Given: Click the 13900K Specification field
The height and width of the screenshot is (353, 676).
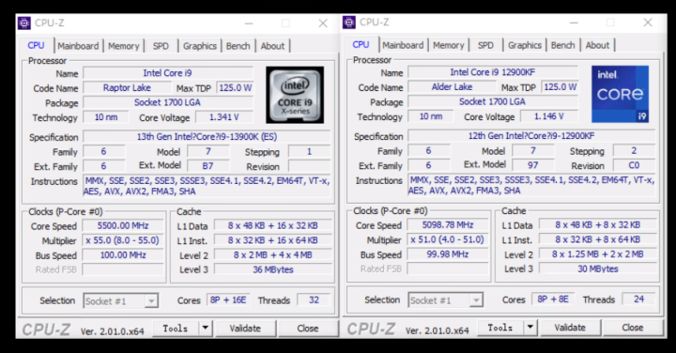Looking at the screenshot, I should (207, 137).
